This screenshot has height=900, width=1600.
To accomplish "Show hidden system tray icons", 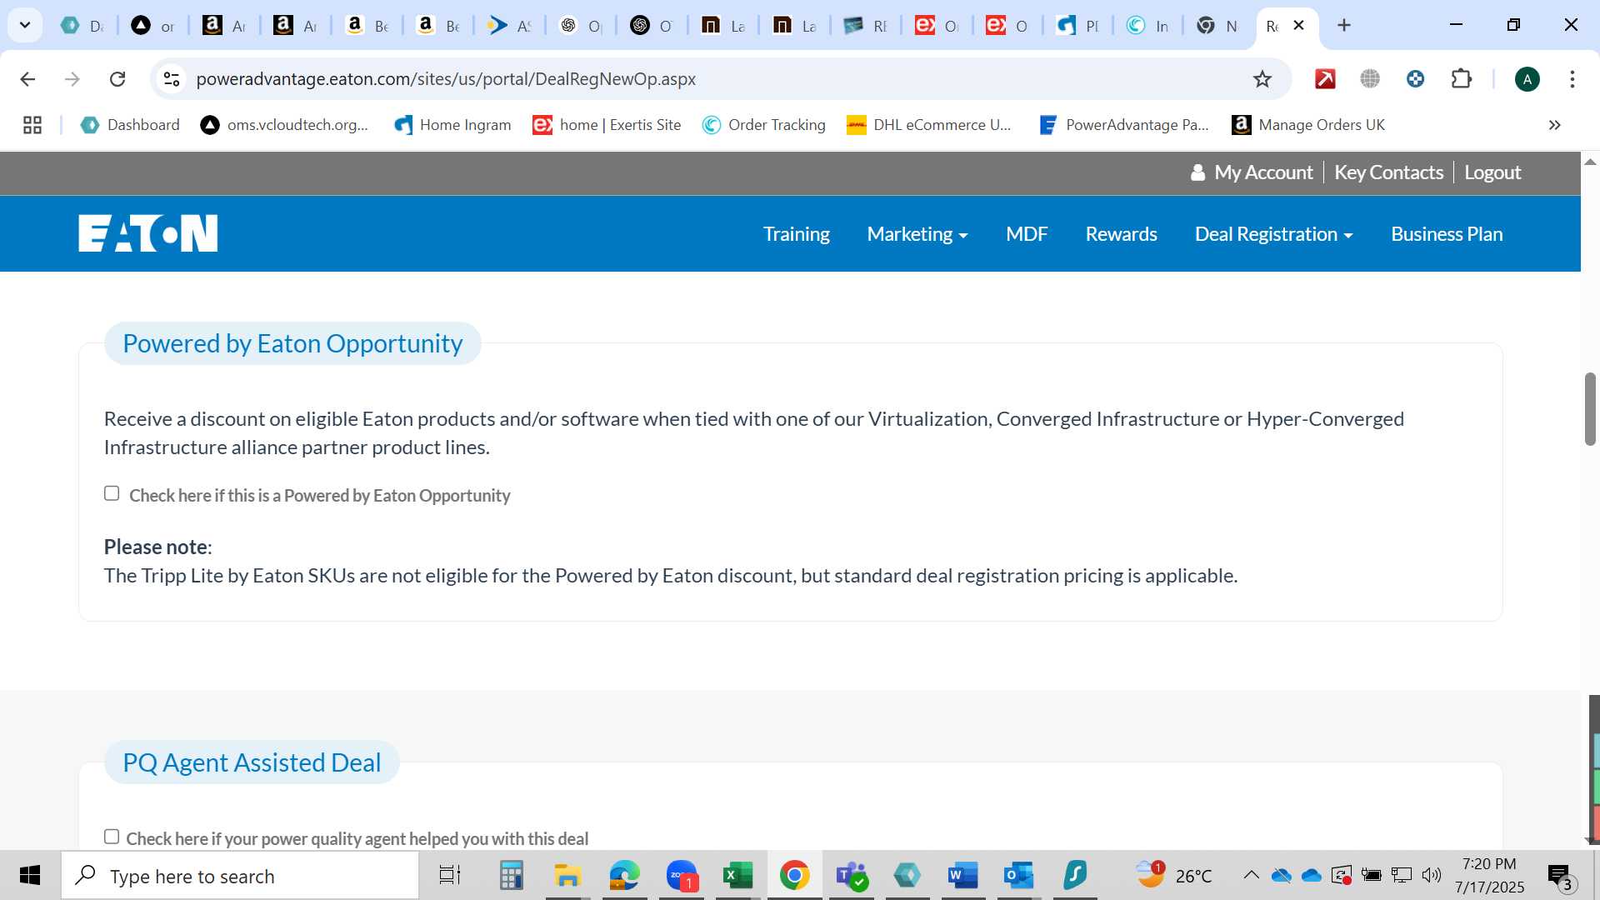I will coord(1251,875).
